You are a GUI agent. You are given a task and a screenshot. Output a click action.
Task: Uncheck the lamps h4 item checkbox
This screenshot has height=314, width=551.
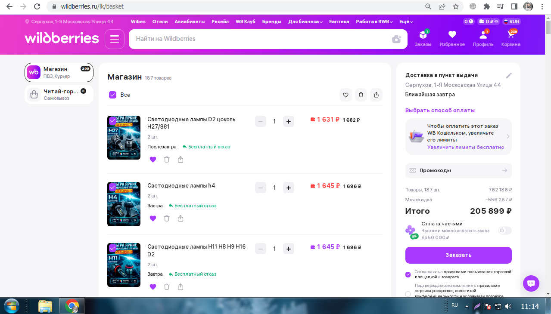tap(113, 187)
